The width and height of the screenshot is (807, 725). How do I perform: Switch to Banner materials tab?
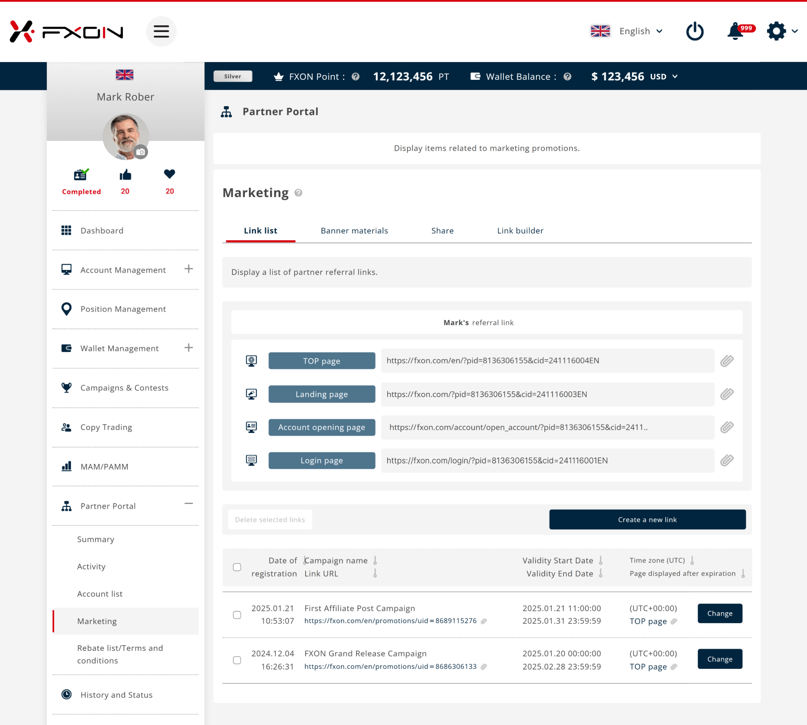(x=355, y=231)
